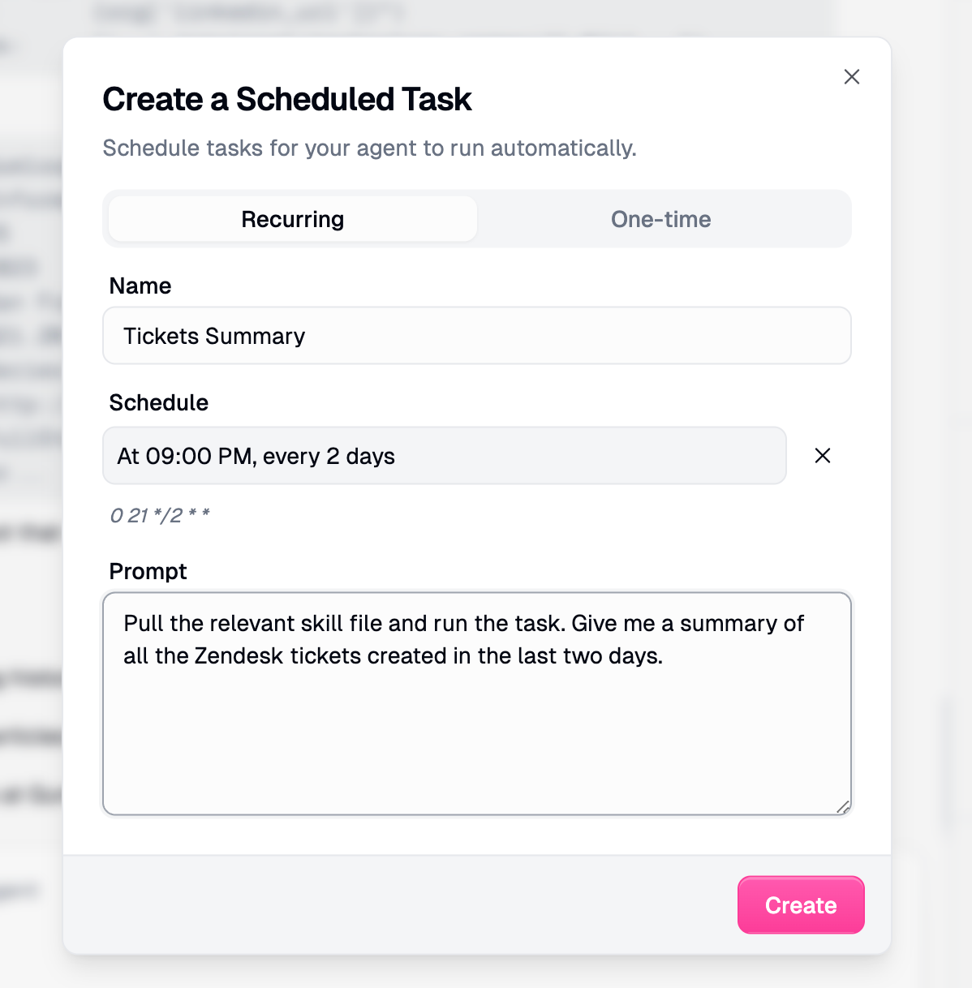The width and height of the screenshot is (972, 988).
Task: Click the Prompt section label
Action: 148,571
